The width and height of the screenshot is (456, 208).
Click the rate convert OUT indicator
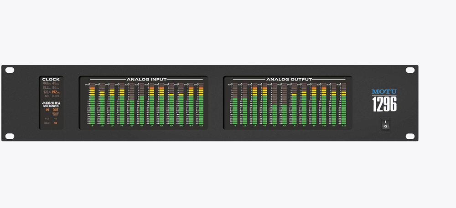click(x=56, y=110)
